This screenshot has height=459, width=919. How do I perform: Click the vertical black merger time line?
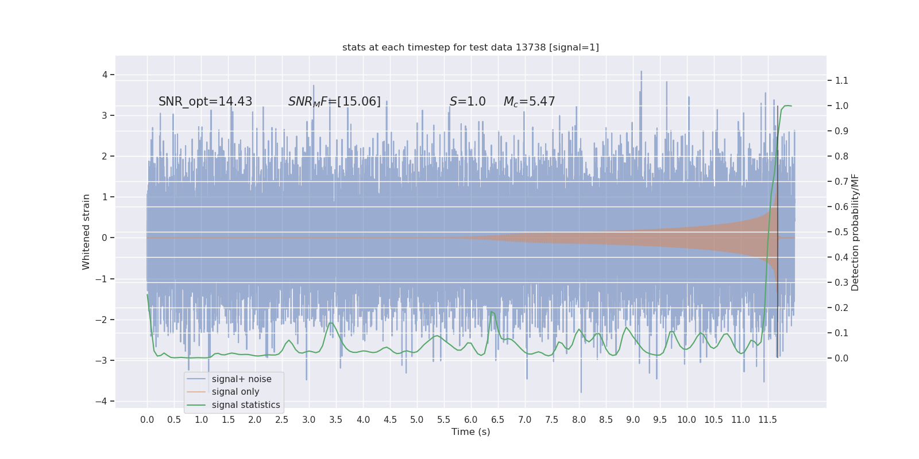click(778, 231)
